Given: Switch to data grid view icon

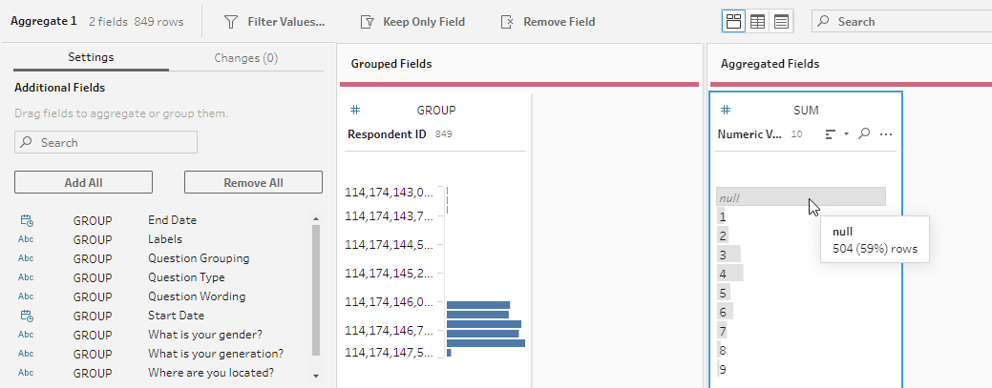Looking at the screenshot, I should coord(757,22).
